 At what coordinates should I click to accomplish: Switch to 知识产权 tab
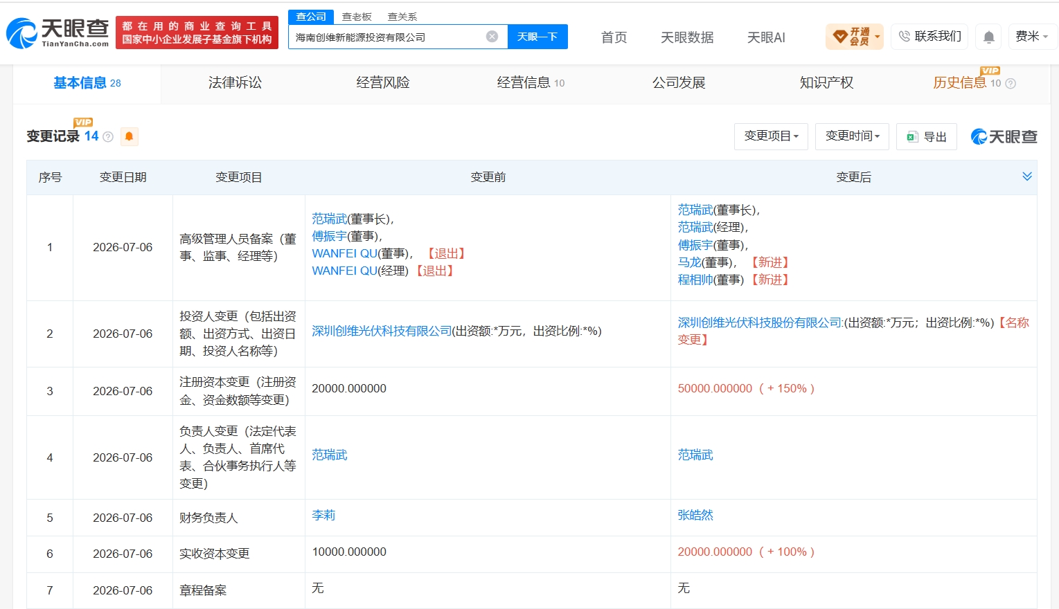pyautogui.click(x=826, y=83)
